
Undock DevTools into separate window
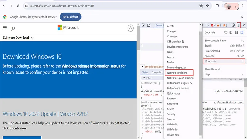pos(226,32)
